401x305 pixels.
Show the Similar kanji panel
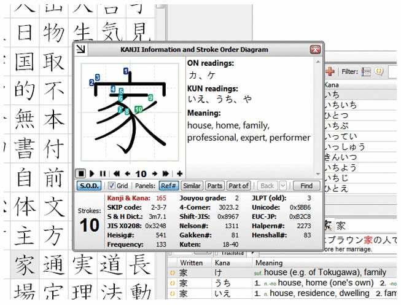click(x=192, y=186)
